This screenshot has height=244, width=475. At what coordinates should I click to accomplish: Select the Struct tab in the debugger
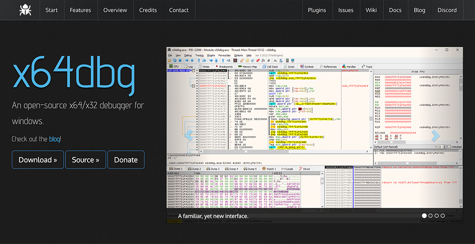click(x=304, y=169)
